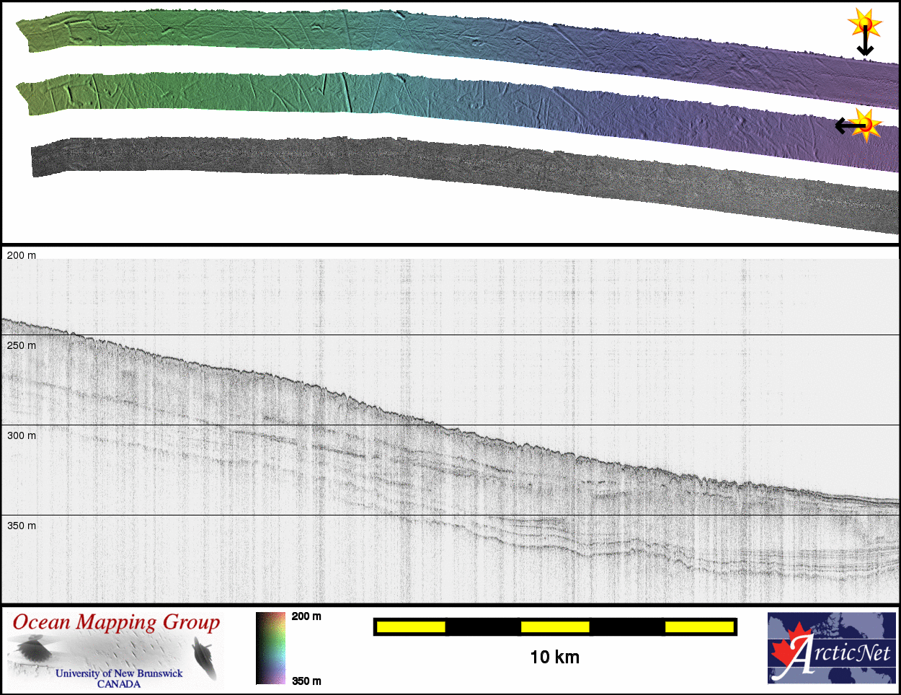This screenshot has height=695, width=901.
Task: Click the rightmost yellow scale bar segment
Action: coord(699,627)
